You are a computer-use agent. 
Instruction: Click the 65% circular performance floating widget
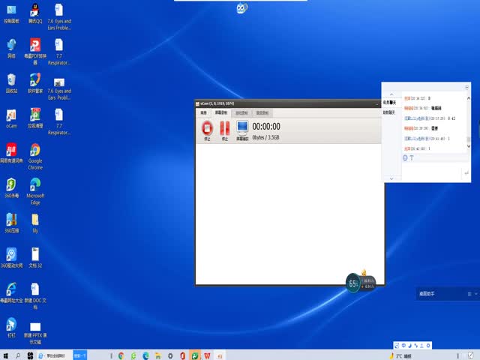tap(352, 283)
